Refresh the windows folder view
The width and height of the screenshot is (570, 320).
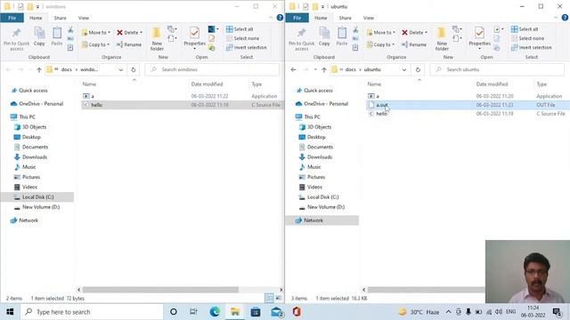pyautogui.click(x=134, y=69)
